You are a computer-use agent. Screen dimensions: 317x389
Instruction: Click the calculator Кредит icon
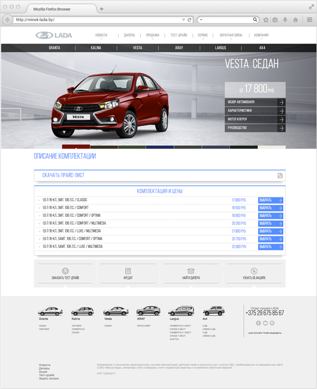(128, 271)
